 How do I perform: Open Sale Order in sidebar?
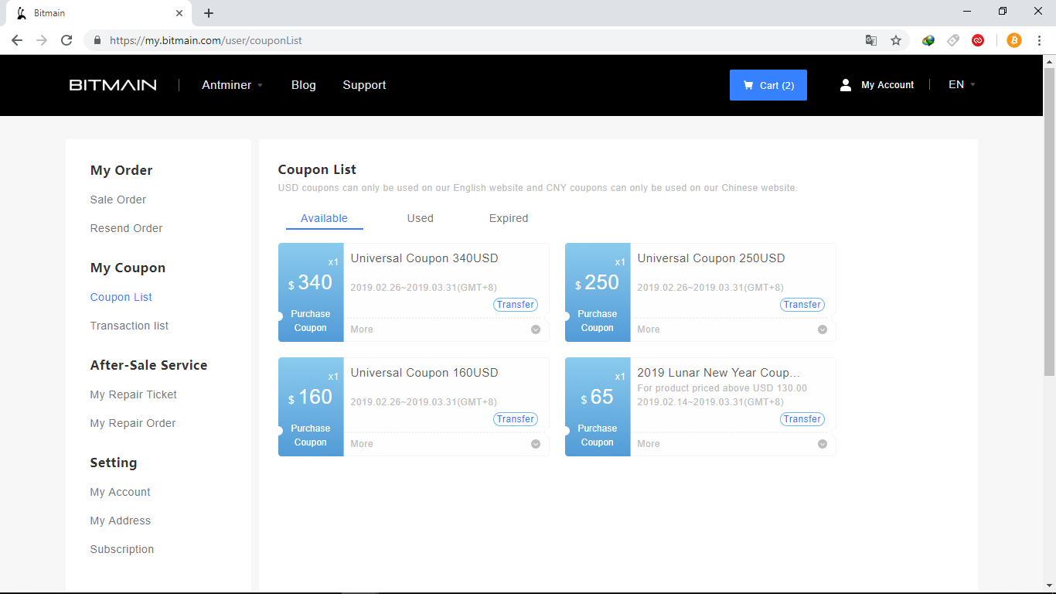click(x=118, y=200)
